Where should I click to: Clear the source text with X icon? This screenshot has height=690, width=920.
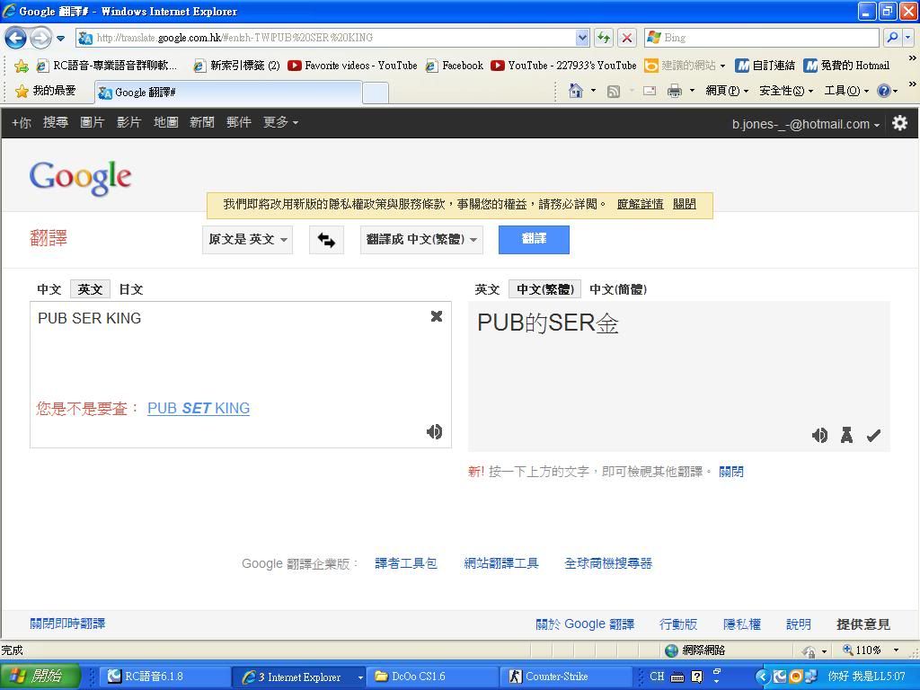[437, 316]
